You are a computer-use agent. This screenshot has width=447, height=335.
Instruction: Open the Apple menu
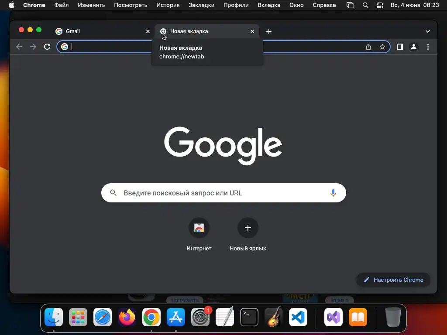[x=11, y=5]
